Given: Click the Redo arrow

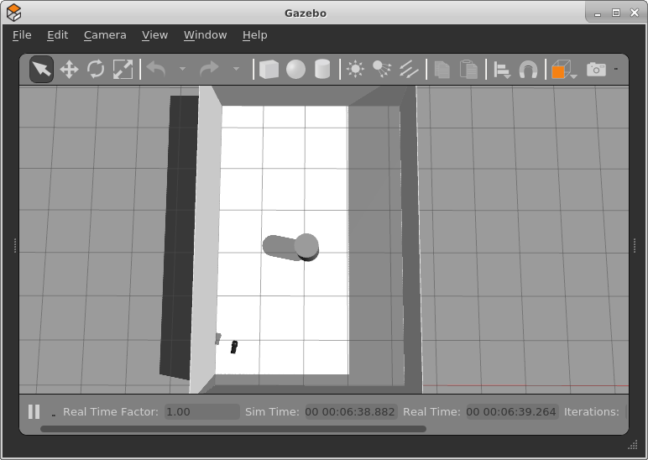Looking at the screenshot, I should (x=209, y=69).
